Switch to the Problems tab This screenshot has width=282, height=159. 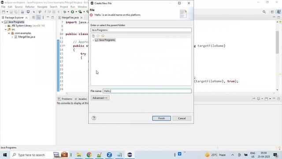click(65, 99)
